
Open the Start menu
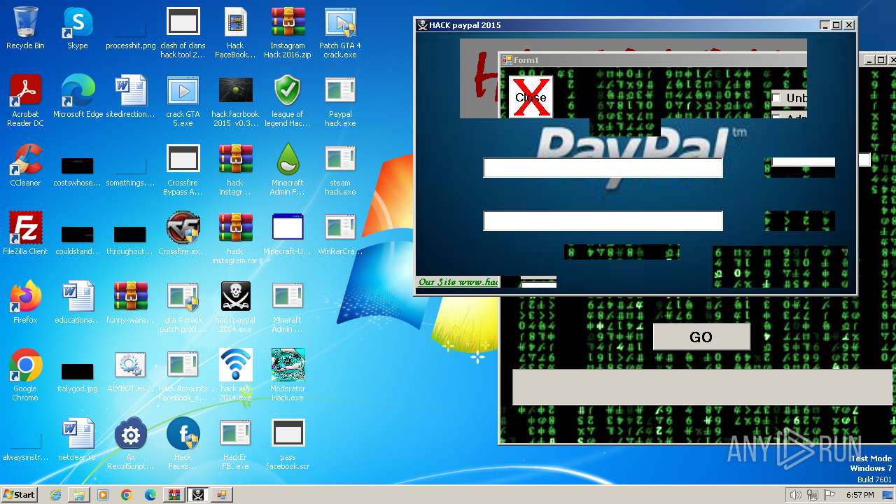tap(20, 495)
